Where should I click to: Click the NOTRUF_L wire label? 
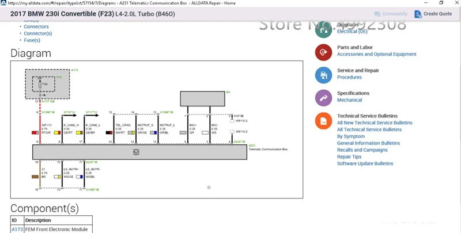click(x=167, y=125)
